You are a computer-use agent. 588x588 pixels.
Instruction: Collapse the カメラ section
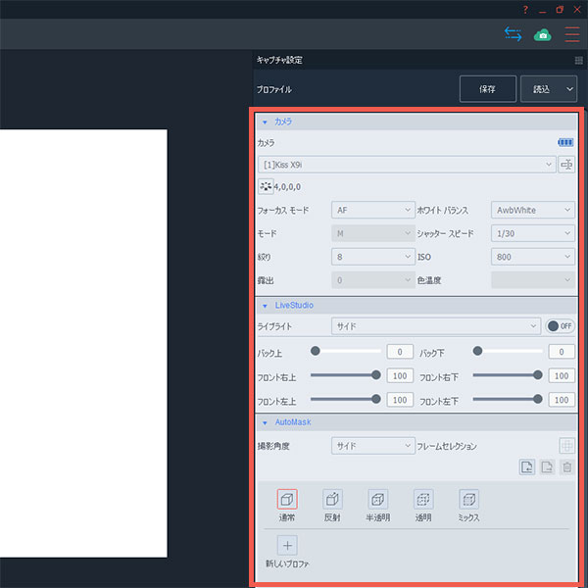265,122
